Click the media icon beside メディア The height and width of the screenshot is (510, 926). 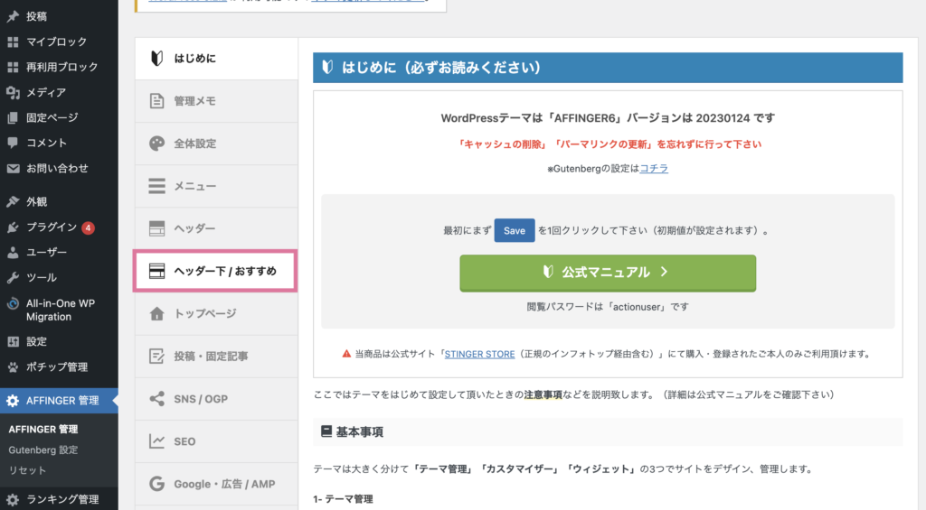coord(13,93)
